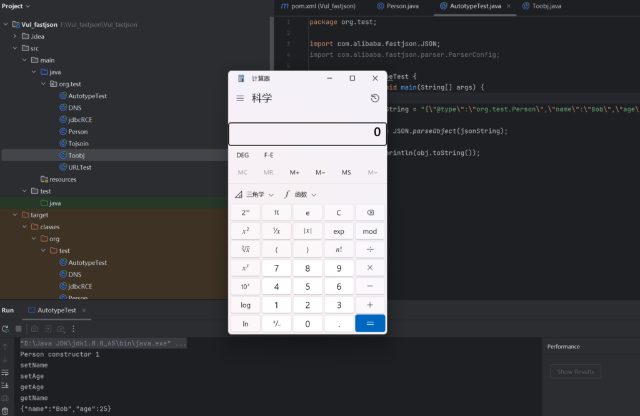Click the divide operator in calculator
Screen dimensions: 640x416
370,249
